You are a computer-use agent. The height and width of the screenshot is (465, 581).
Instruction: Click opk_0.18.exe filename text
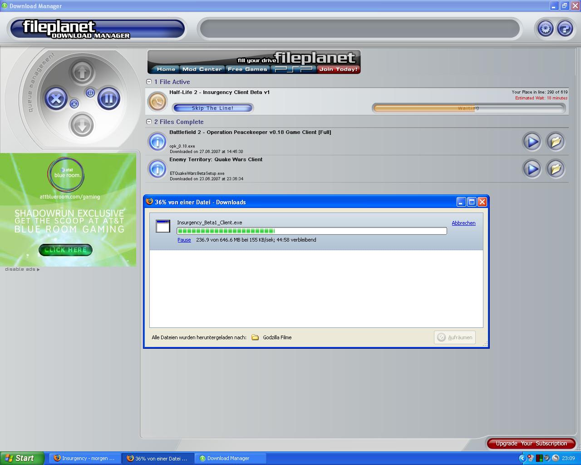coord(182,146)
